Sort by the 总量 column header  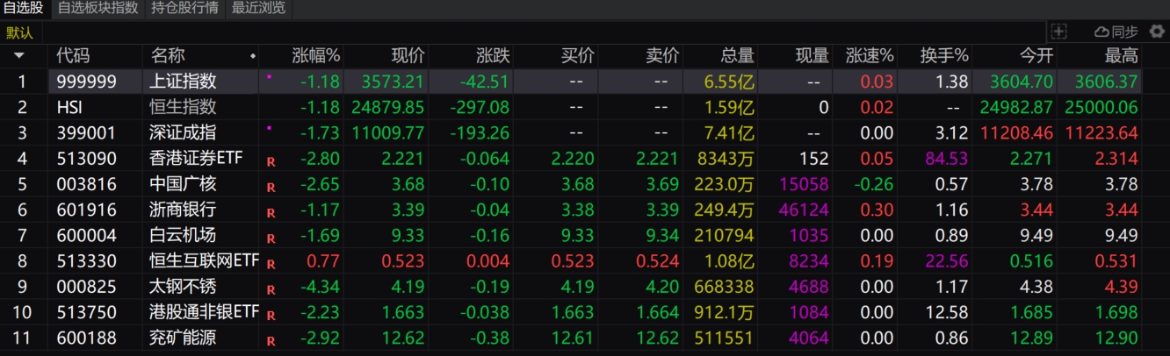click(x=738, y=56)
